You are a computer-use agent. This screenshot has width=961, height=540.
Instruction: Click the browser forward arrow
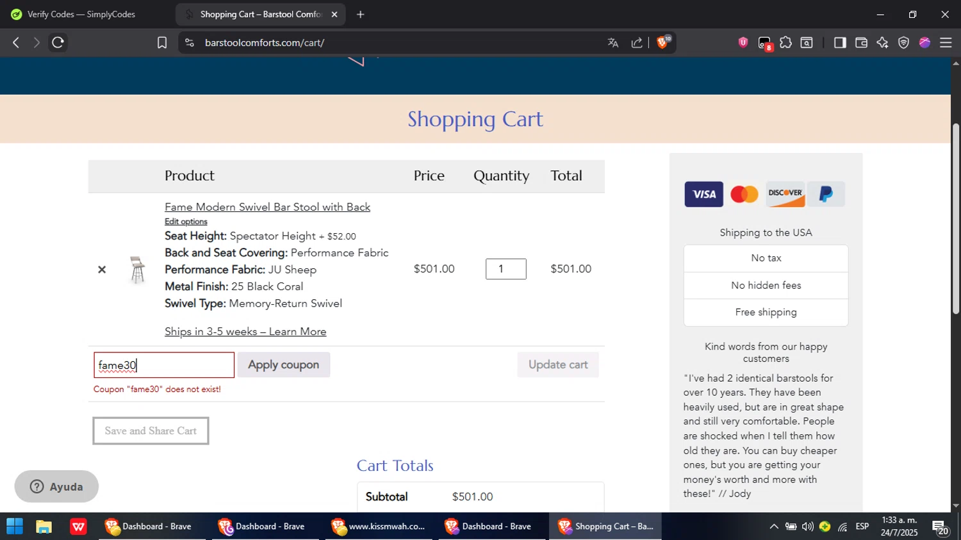(37, 43)
